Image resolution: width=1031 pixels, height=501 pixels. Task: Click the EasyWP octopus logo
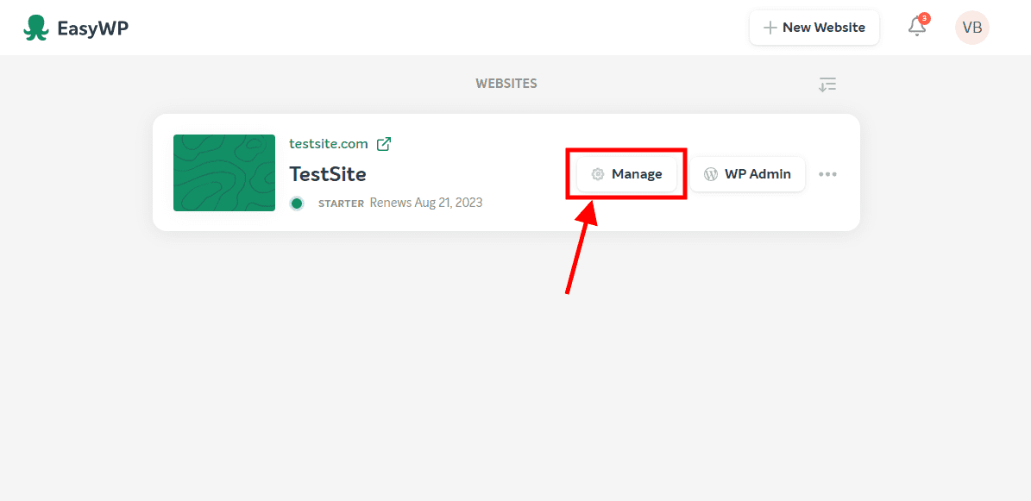coord(35,27)
